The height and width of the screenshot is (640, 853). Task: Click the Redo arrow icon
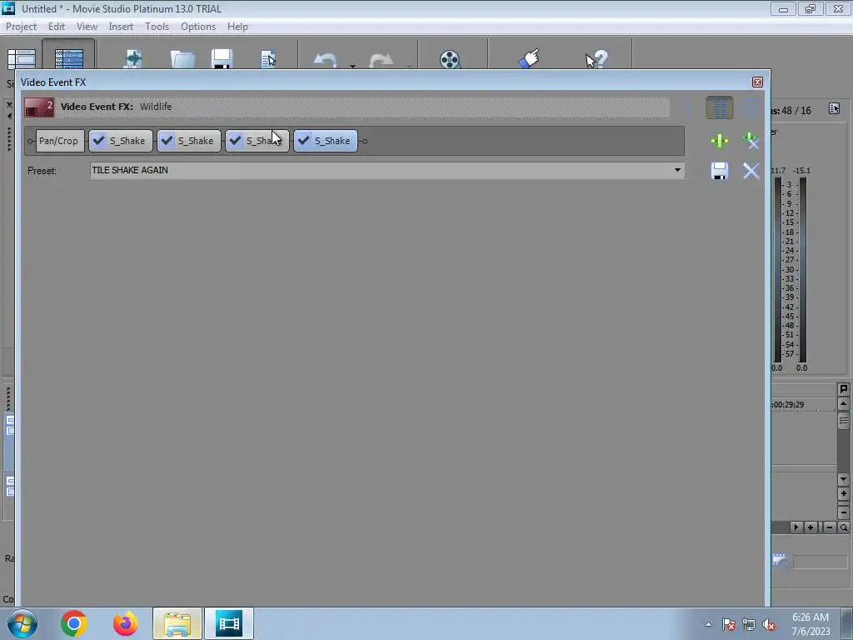(x=381, y=60)
